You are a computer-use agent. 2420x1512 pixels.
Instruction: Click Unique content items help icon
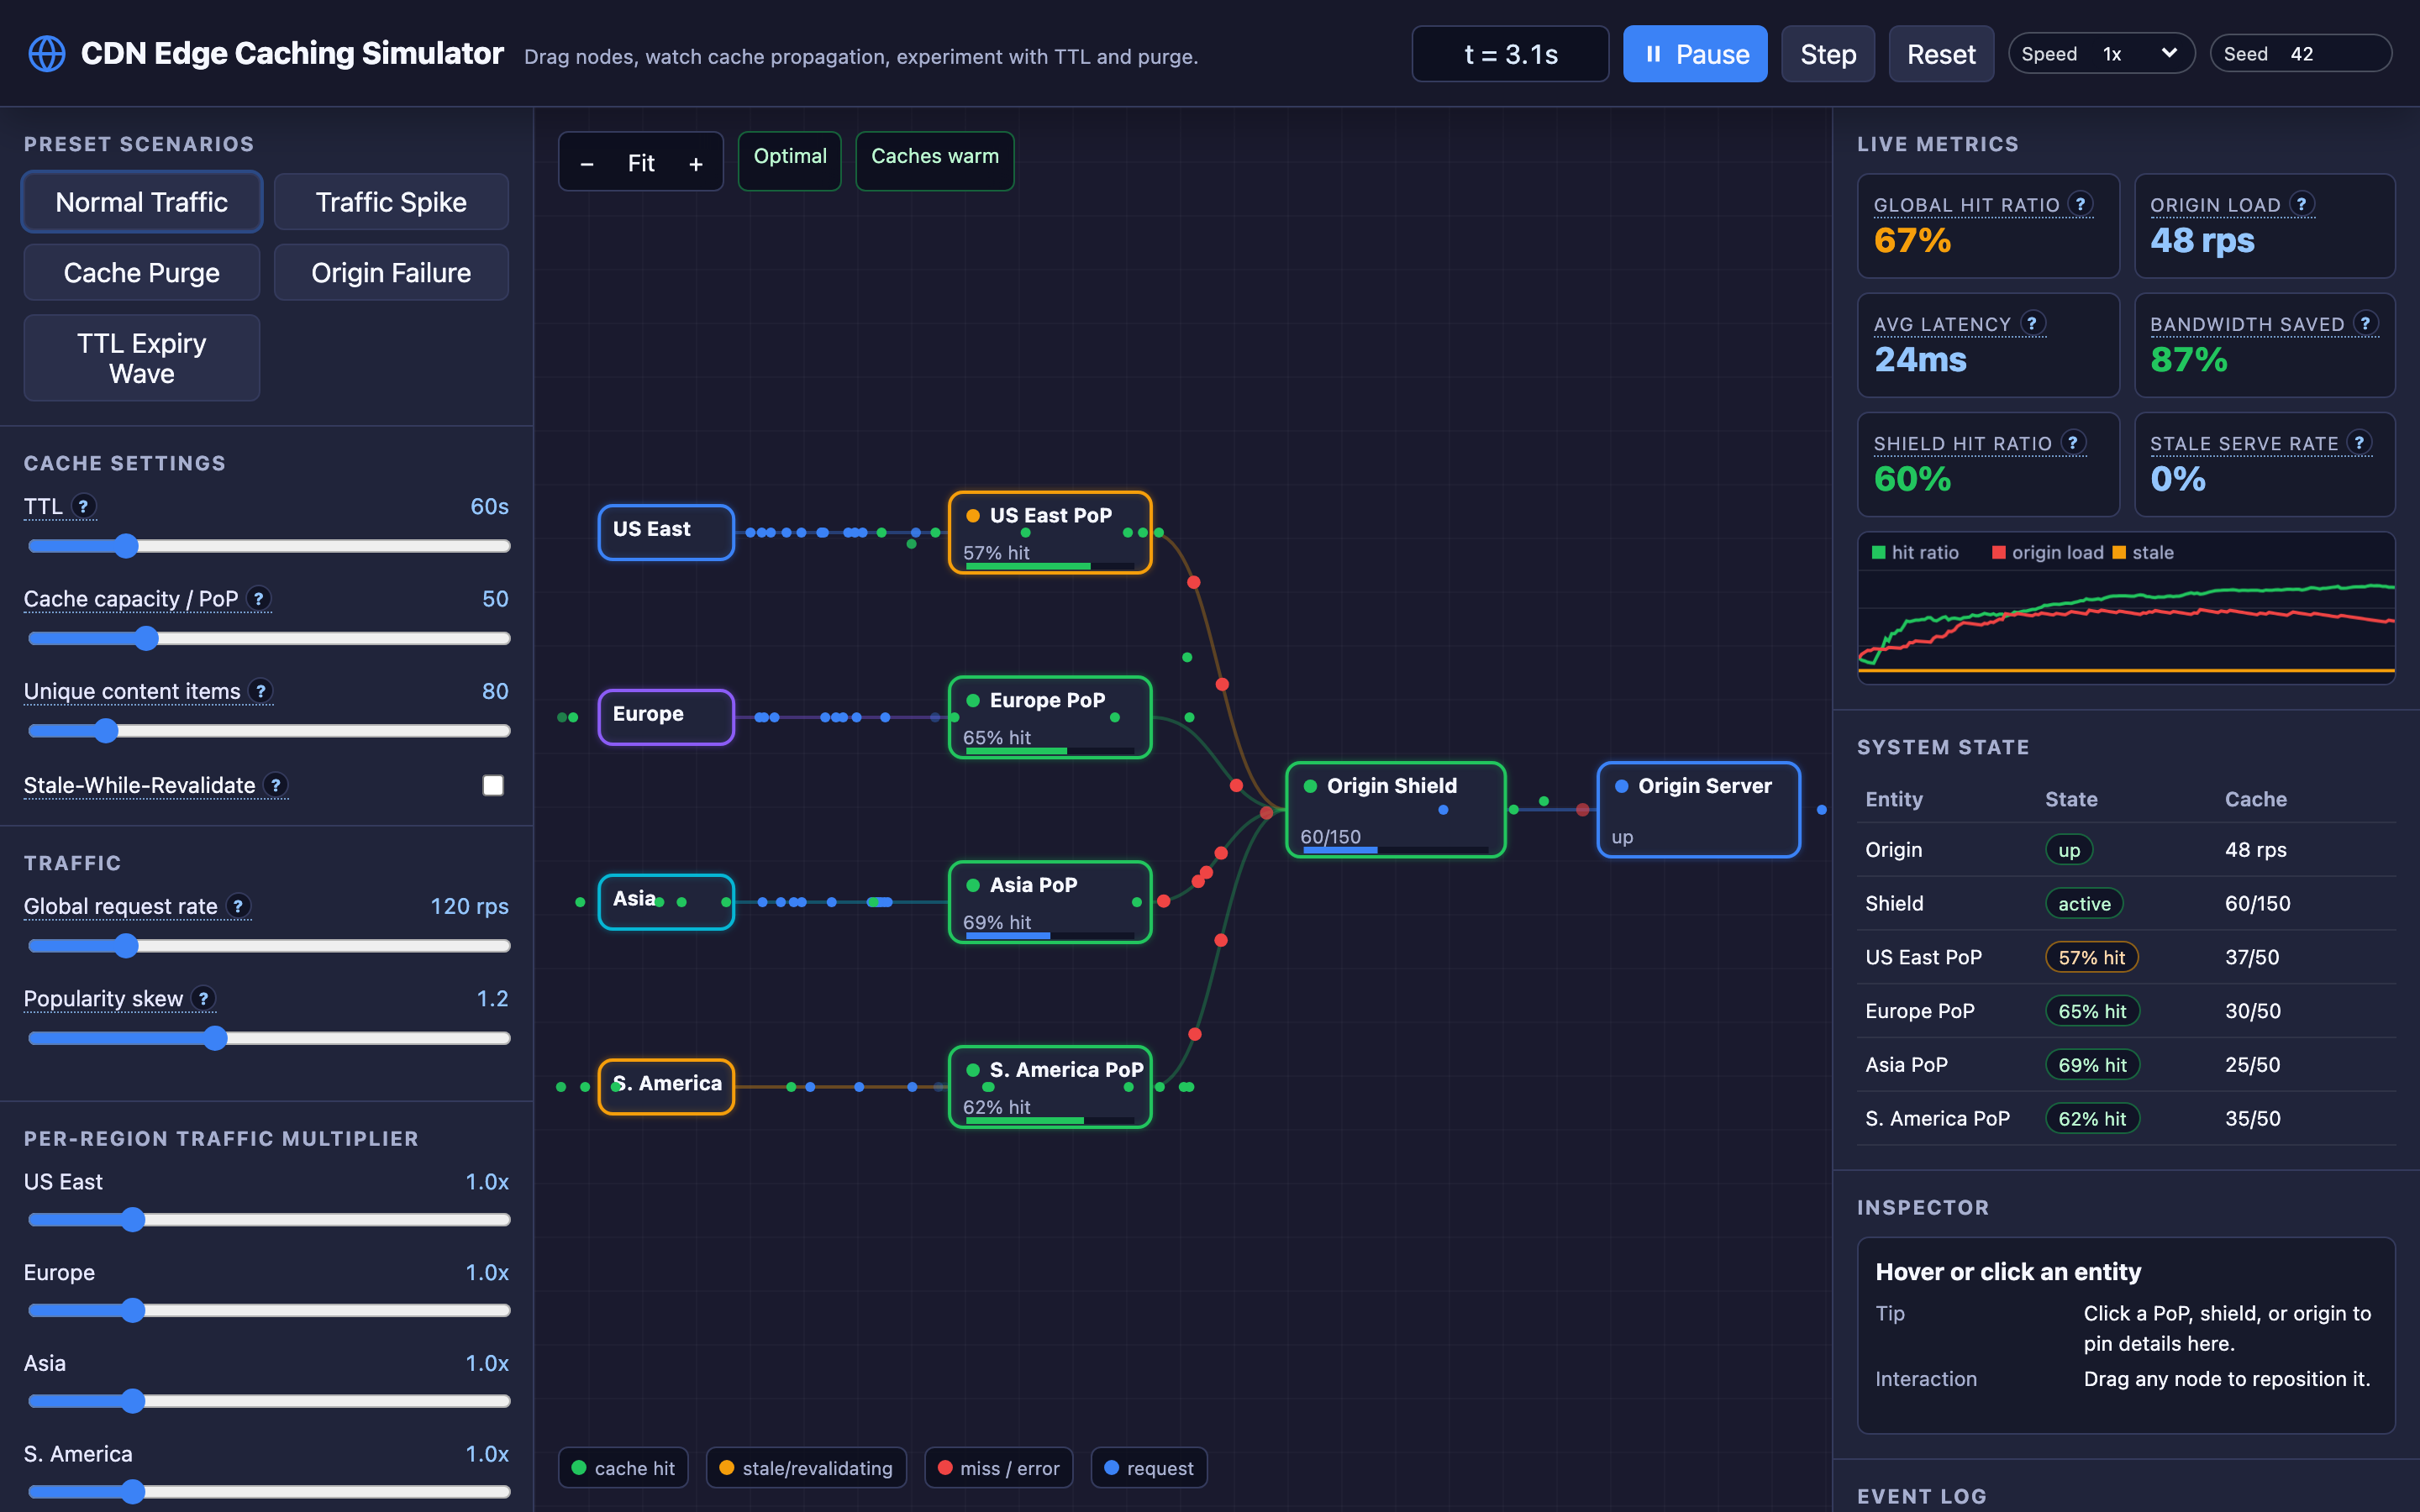tap(261, 691)
